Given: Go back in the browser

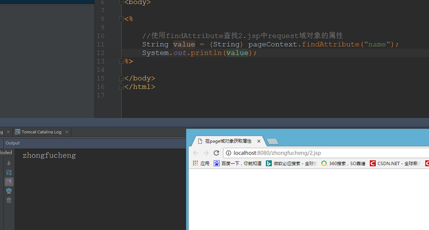Looking at the screenshot, I should pyautogui.click(x=196, y=153).
